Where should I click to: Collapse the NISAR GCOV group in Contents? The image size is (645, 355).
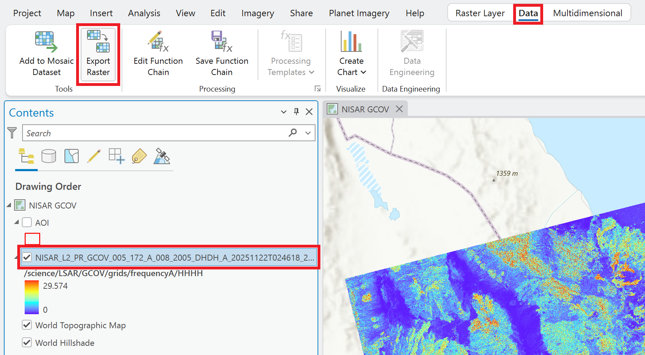pos(8,205)
